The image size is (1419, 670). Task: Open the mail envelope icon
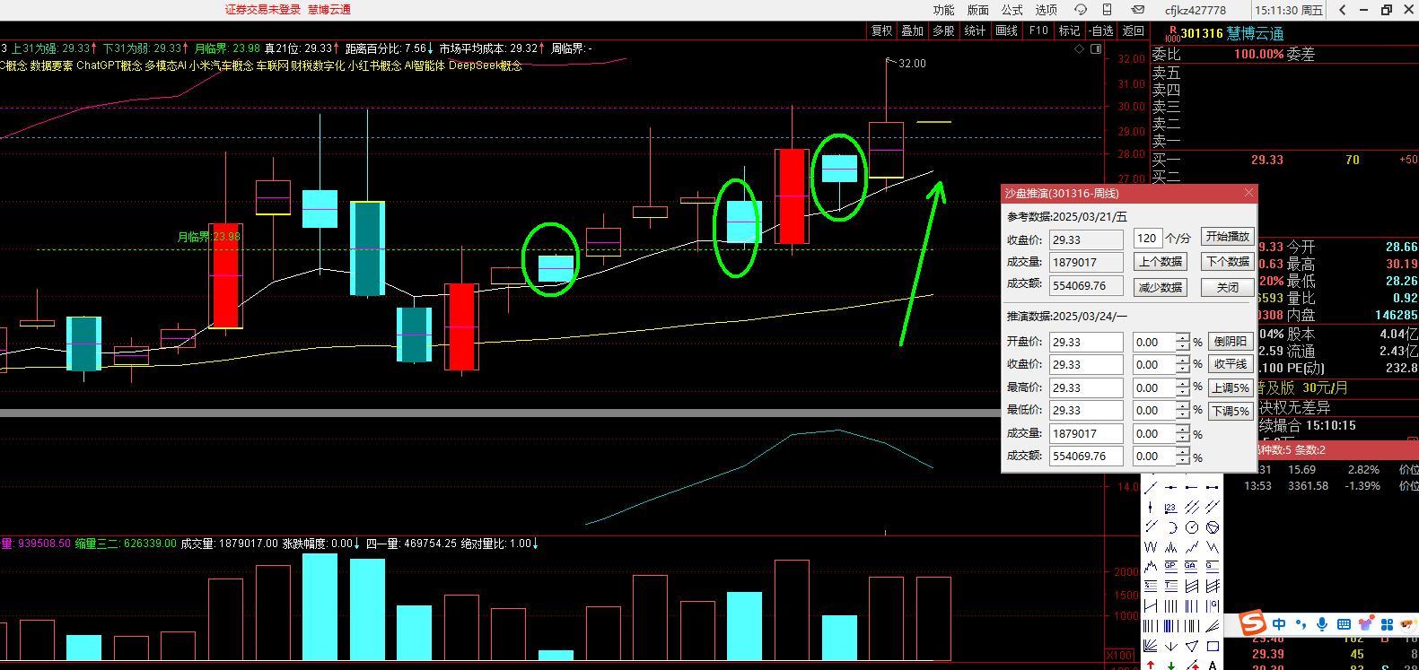click(1137, 10)
